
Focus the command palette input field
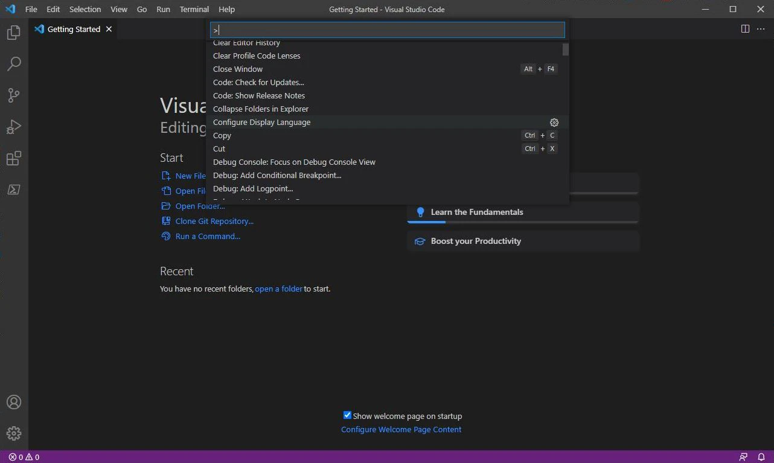click(387, 30)
